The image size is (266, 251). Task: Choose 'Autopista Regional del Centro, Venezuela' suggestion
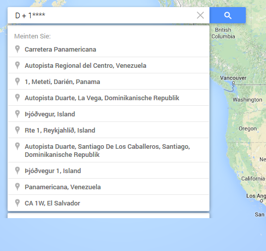coord(109,65)
